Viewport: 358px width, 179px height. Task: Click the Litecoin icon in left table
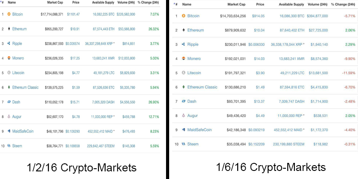pyautogui.click(x=9, y=72)
